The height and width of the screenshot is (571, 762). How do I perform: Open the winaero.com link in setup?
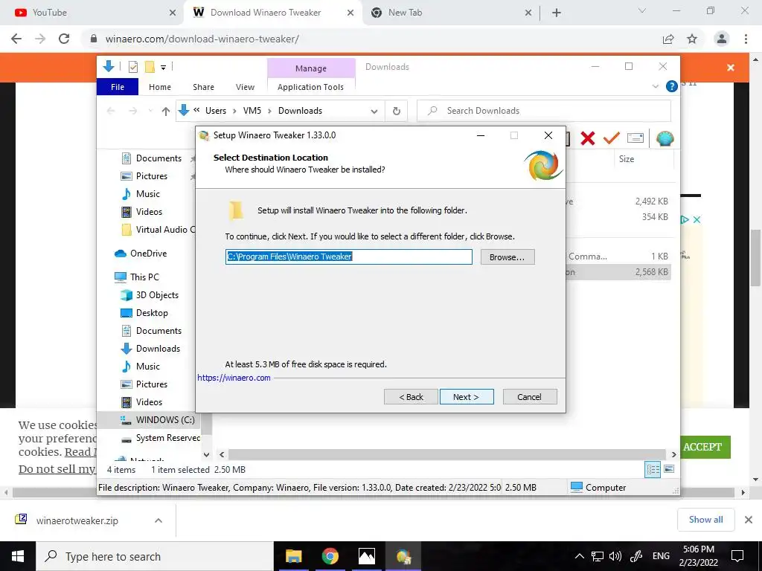coord(234,378)
